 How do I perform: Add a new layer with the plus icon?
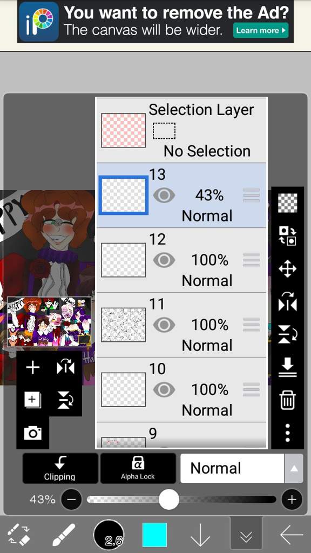(33, 368)
